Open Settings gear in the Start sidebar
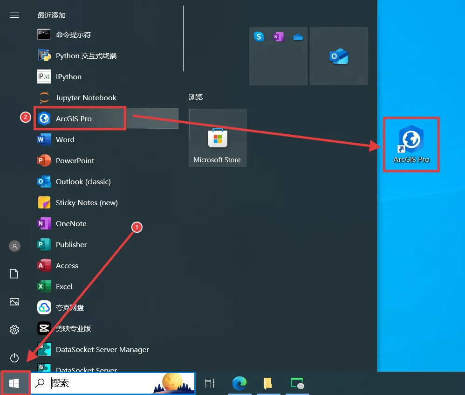Viewport: 465px width, 395px height. pyautogui.click(x=14, y=330)
